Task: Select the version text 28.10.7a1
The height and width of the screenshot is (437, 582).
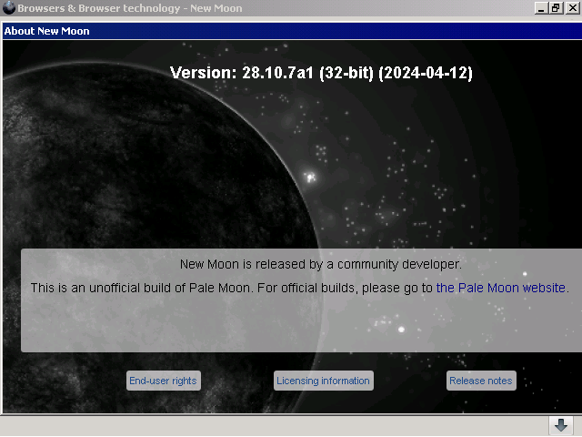Action: pos(277,73)
